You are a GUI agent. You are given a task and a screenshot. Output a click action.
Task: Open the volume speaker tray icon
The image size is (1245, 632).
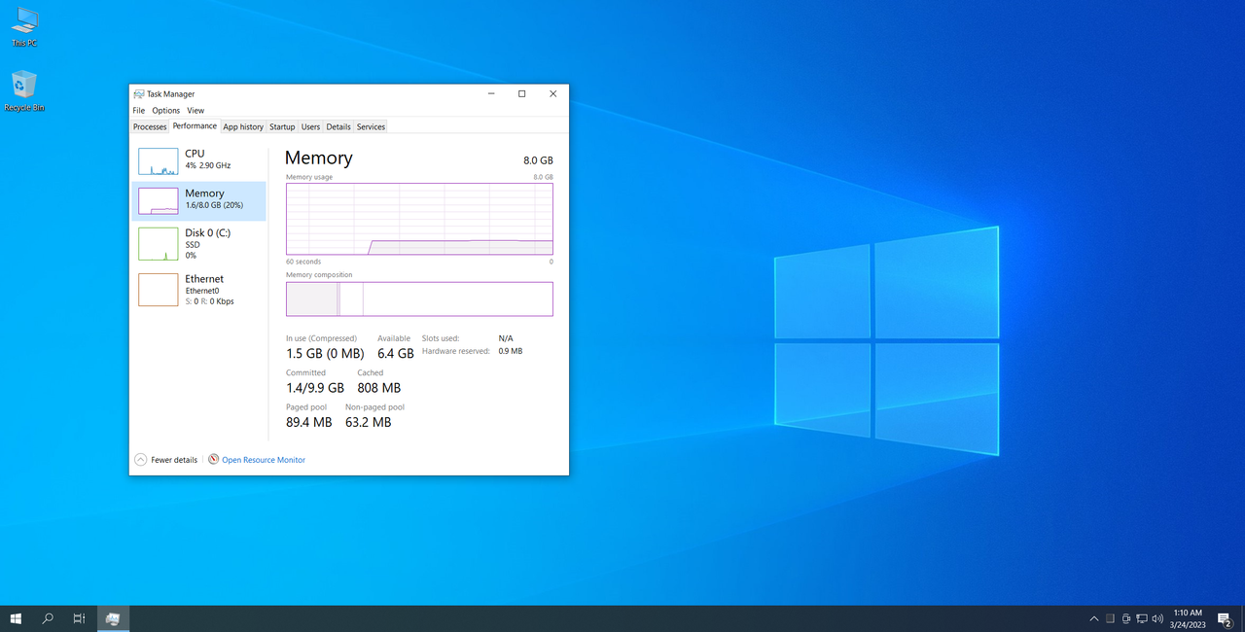1157,618
